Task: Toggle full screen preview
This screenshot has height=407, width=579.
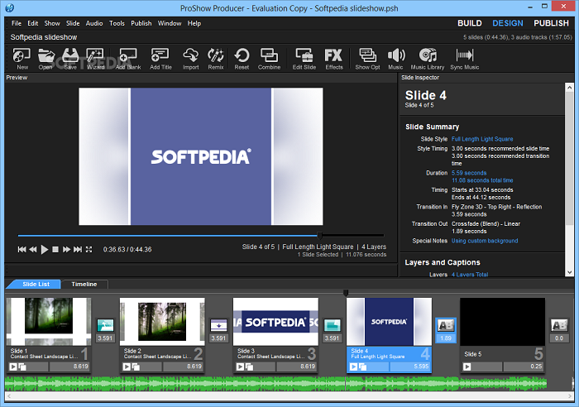Action: (89, 249)
